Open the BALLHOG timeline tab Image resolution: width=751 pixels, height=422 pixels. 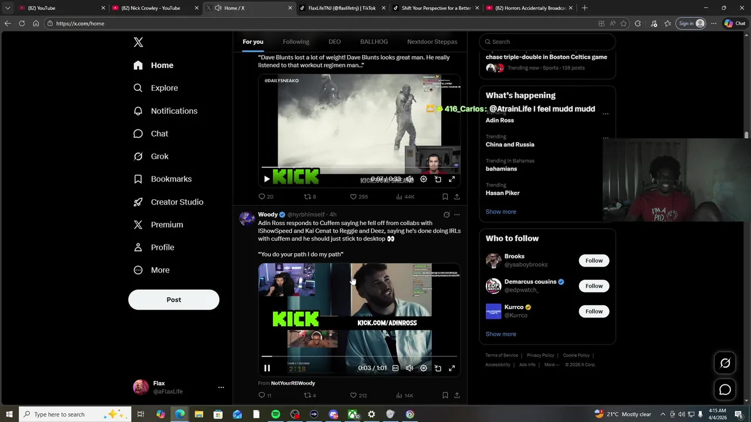(374, 42)
